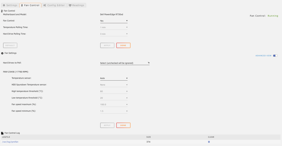
Task: Open Fan speed minimum dropdown
Action: click(x=114, y=111)
